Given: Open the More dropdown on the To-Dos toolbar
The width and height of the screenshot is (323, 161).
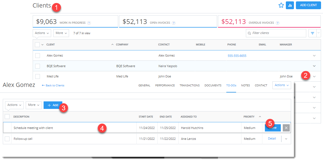Looking at the screenshot, I should (33, 105).
